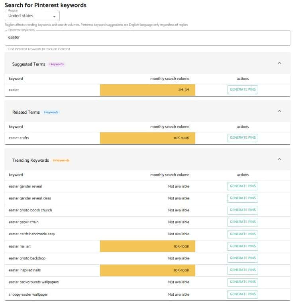Generate pins for the easter keyword
The width and height of the screenshot is (296, 304).
click(x=242, y=89)
